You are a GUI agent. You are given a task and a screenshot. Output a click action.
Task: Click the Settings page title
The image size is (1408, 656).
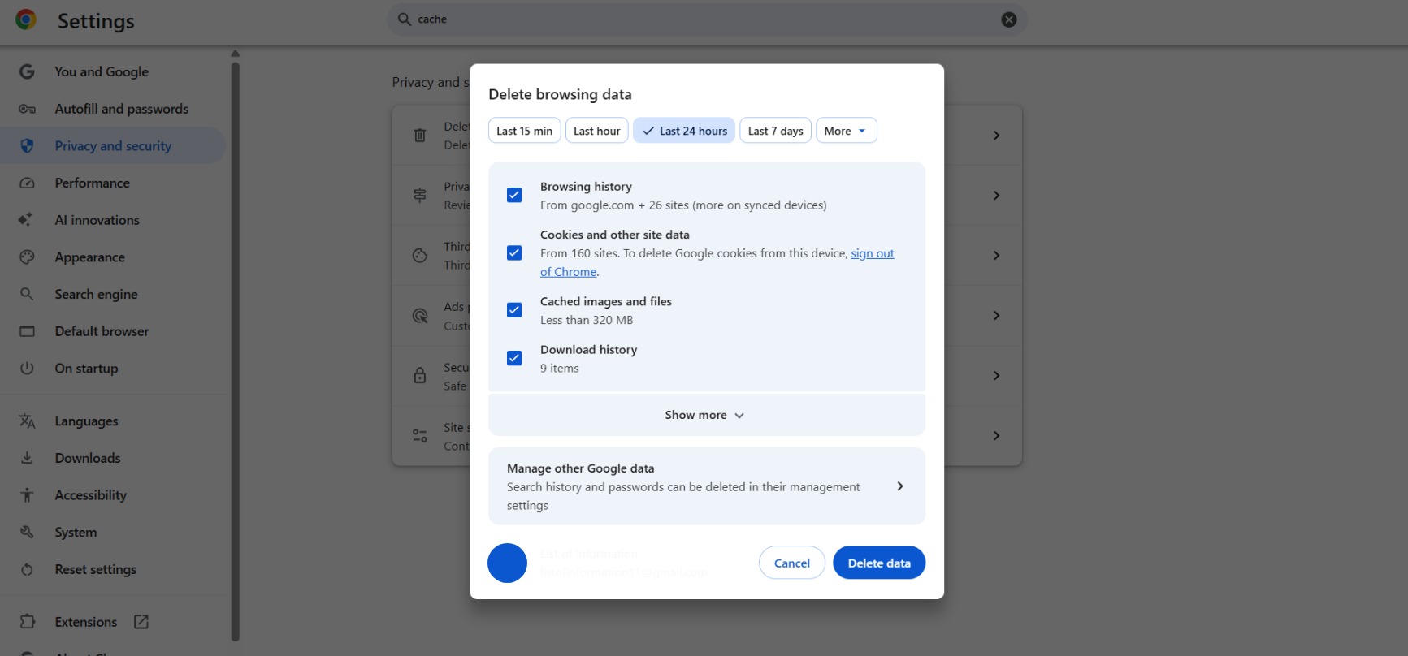pos(96,21)
